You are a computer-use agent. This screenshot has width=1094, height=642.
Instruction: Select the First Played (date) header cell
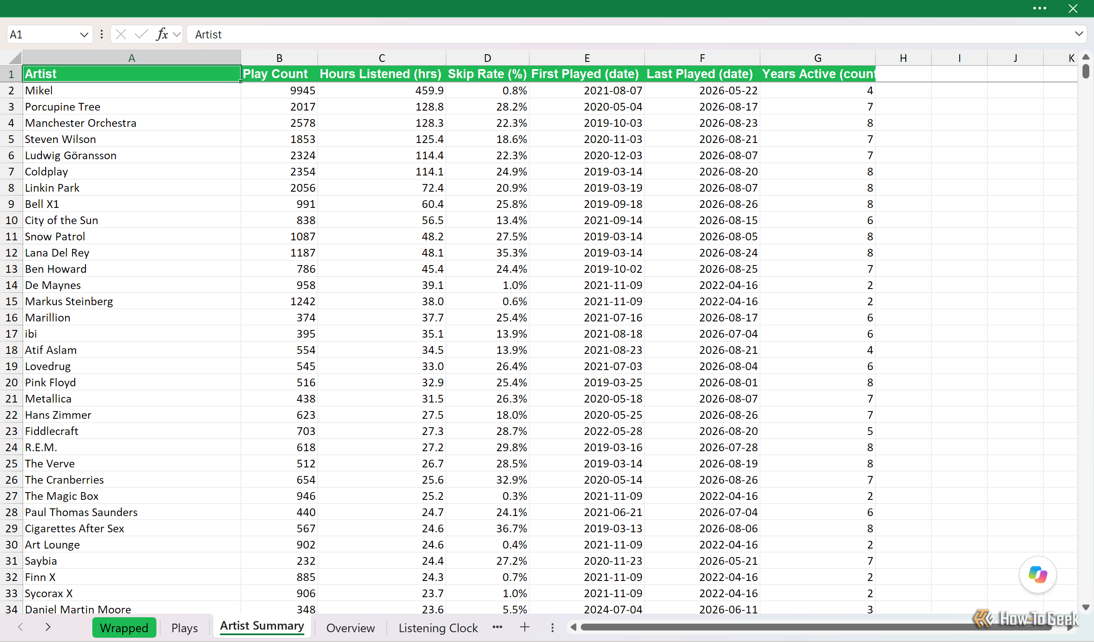(587, 74)
